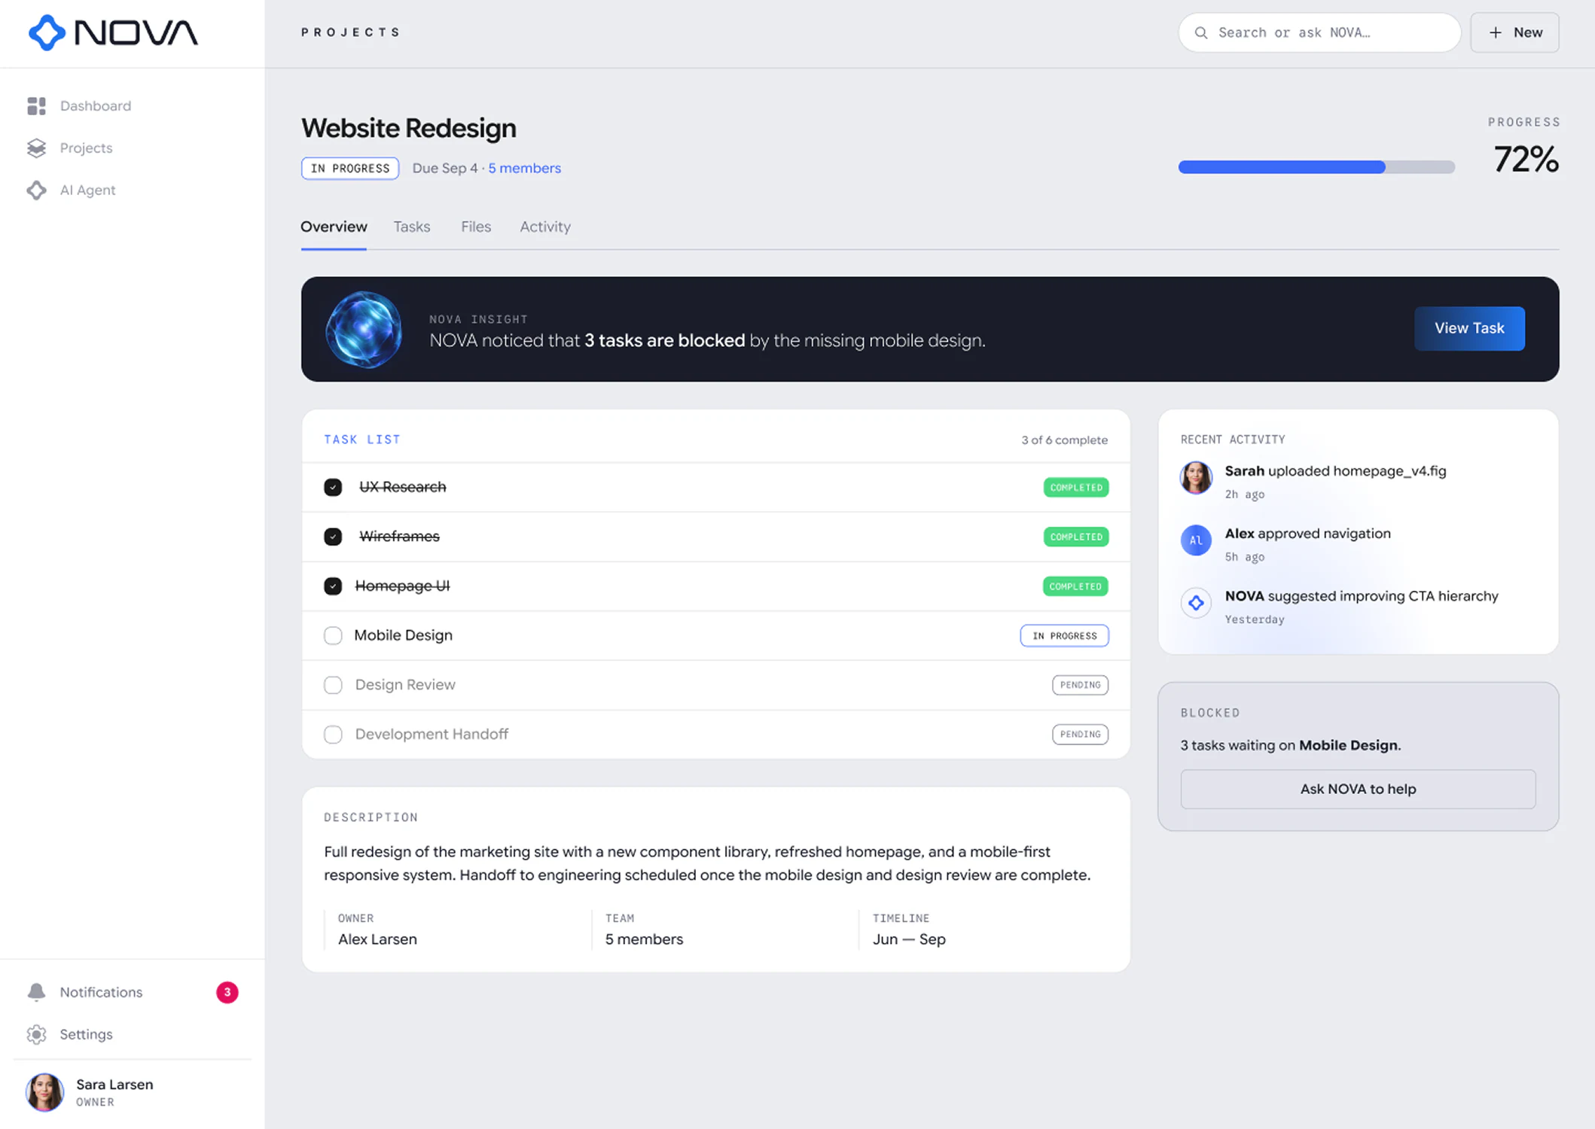Image resolution: width=1595 pixels, height=1129 pixels.
Task: Click Sara Larsen's name in sidebar
Action: coord(114,1085)
